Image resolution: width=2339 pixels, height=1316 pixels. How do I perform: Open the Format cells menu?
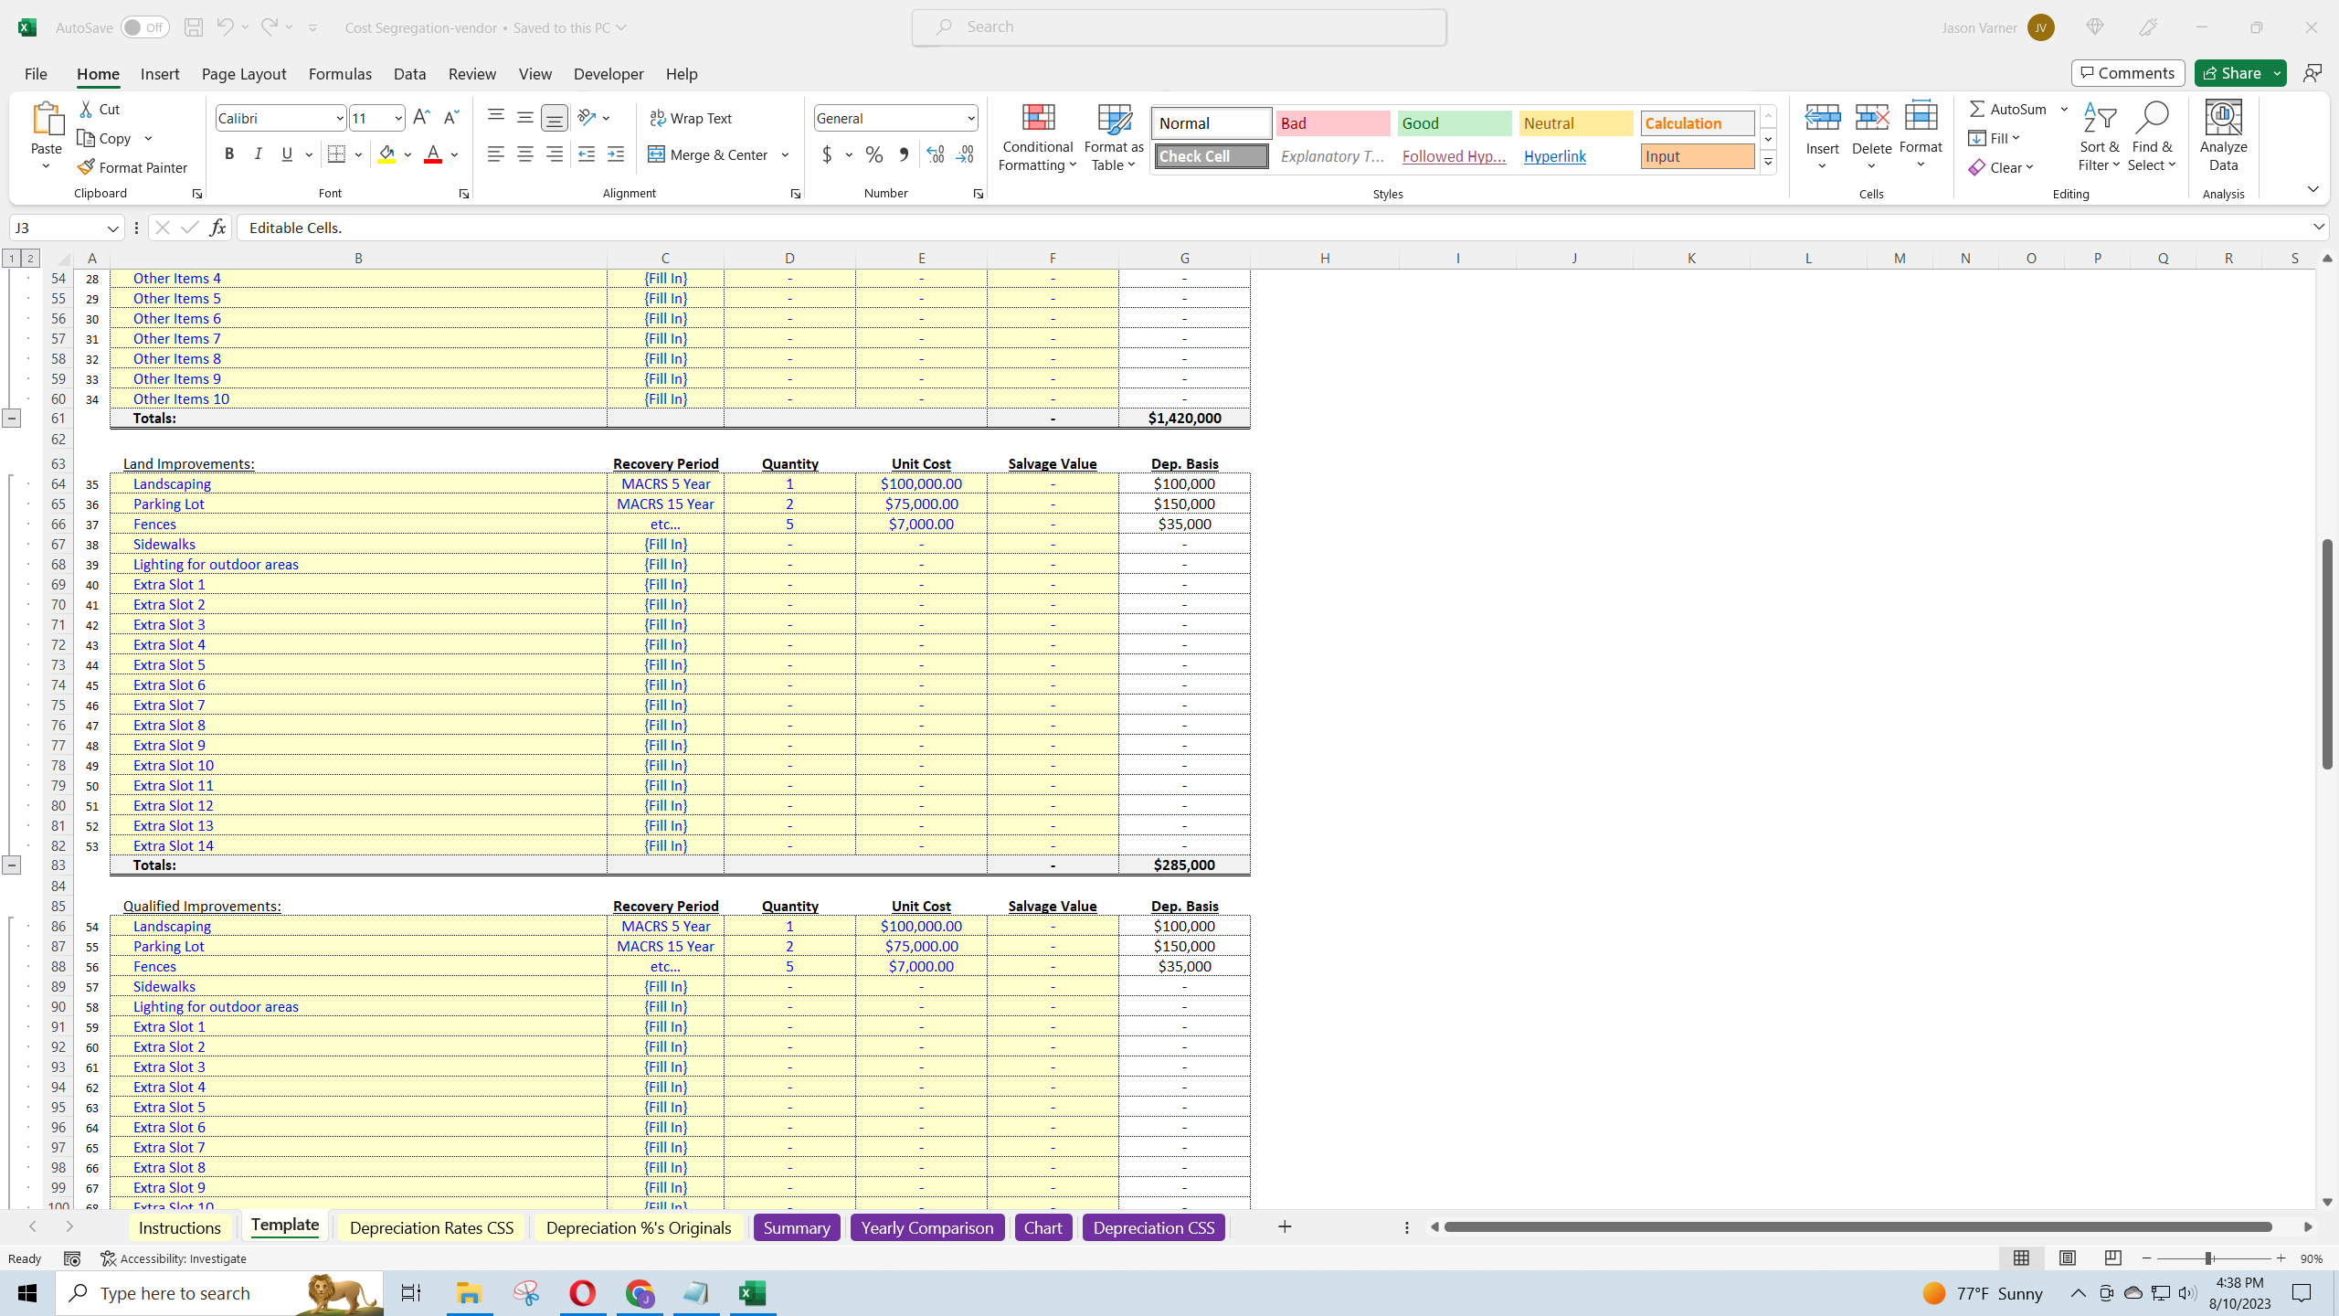pyautogui.click(x=1921, y=135)
